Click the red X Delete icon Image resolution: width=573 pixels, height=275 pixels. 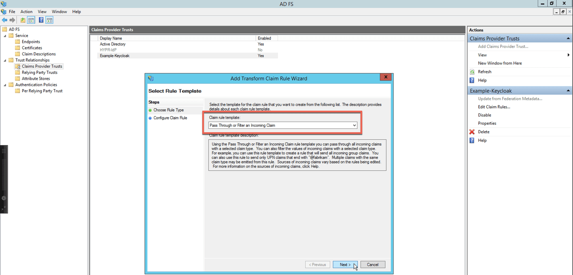[x=472, y=132]
